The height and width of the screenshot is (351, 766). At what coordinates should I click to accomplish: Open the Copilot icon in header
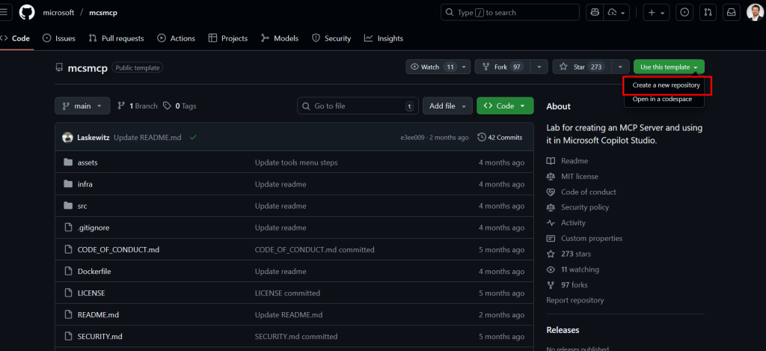tap(595, 13)
